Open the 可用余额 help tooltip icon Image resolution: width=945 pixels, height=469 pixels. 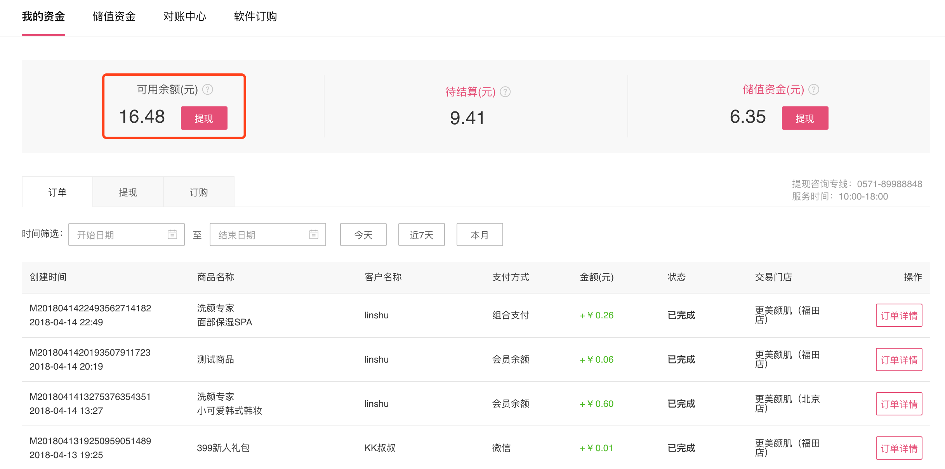pyautogui.click(x=209, y=89)
